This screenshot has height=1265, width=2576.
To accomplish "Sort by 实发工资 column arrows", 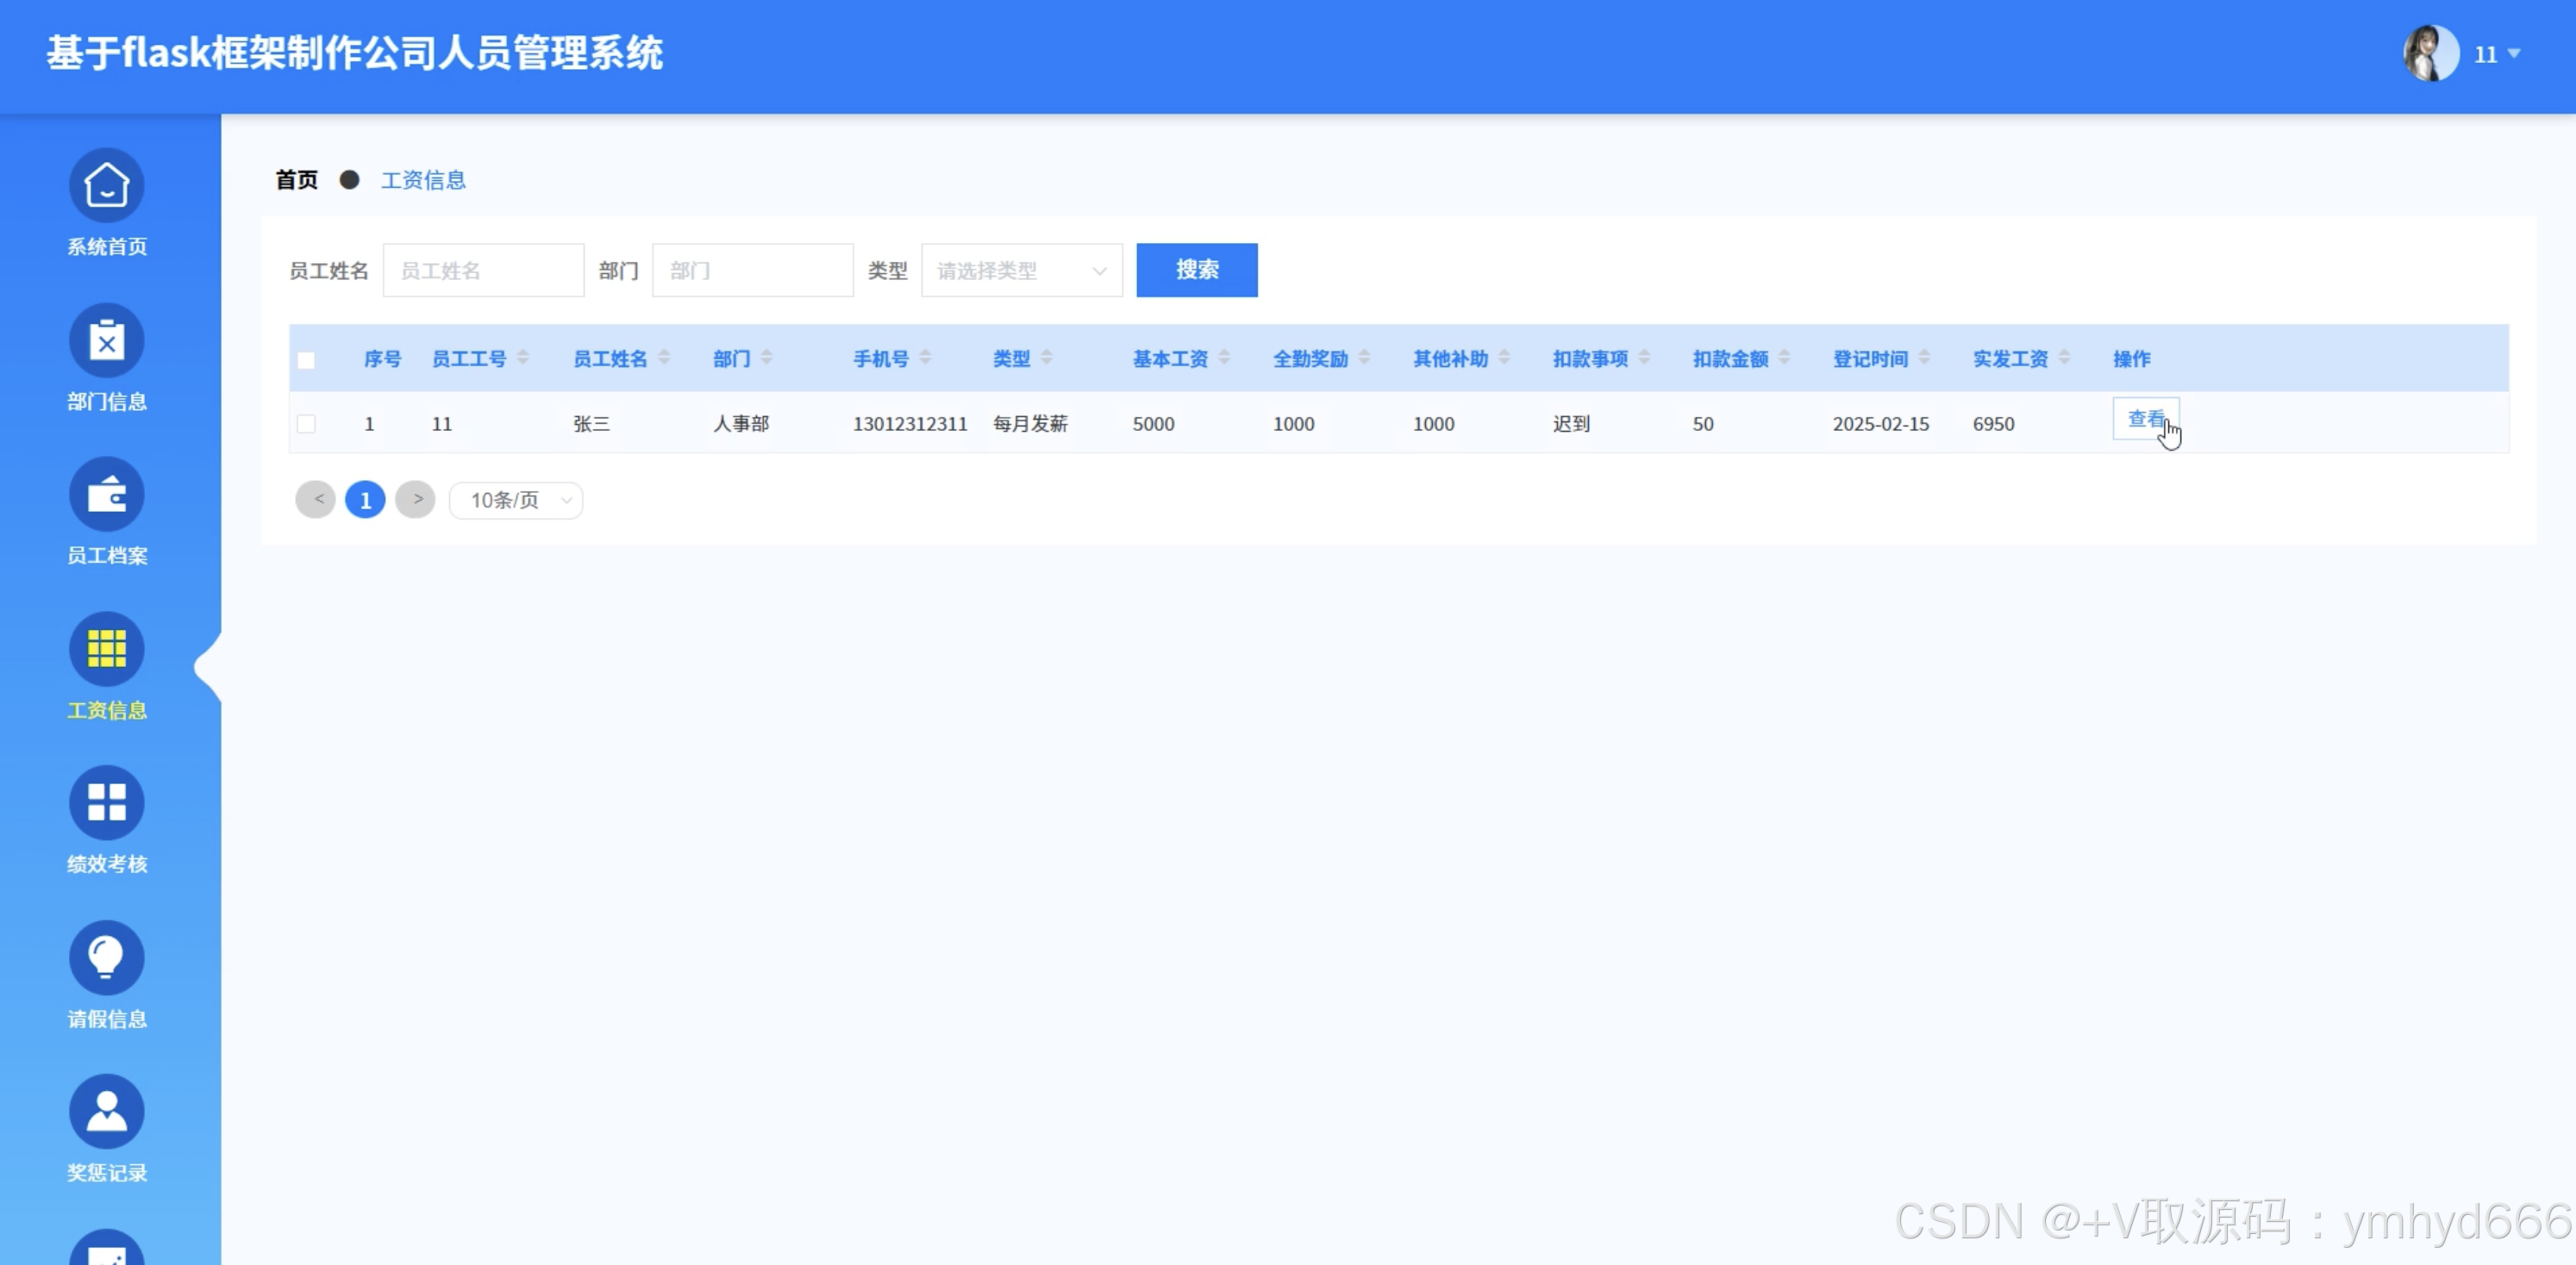I will click(2064, 358).
